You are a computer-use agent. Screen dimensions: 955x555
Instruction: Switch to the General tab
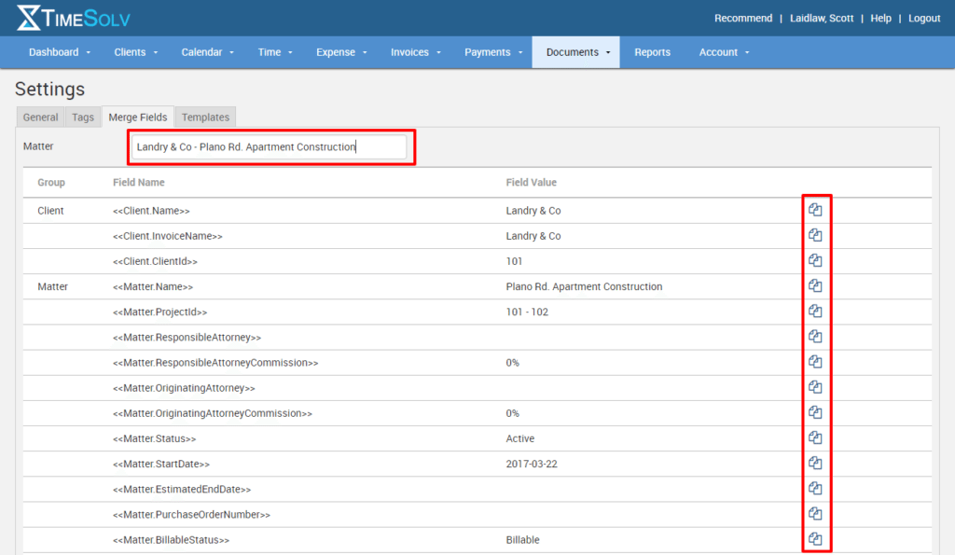tap(40, 118)
